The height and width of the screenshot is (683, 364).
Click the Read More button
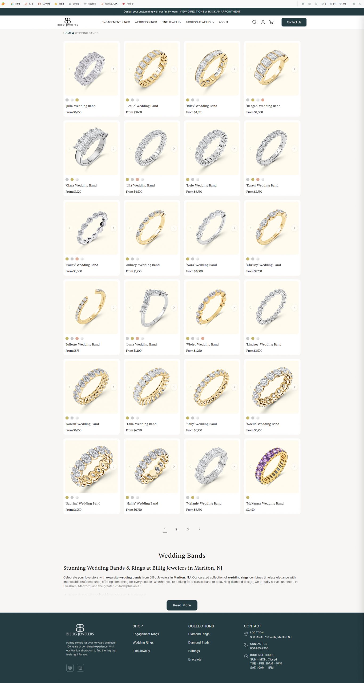pos(182,605)
